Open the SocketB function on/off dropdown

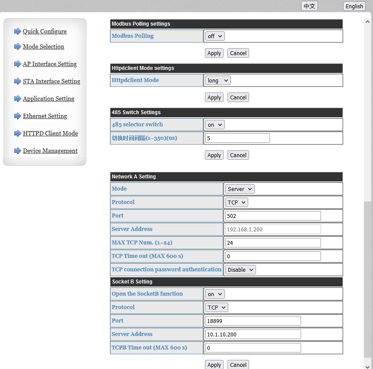215,294
